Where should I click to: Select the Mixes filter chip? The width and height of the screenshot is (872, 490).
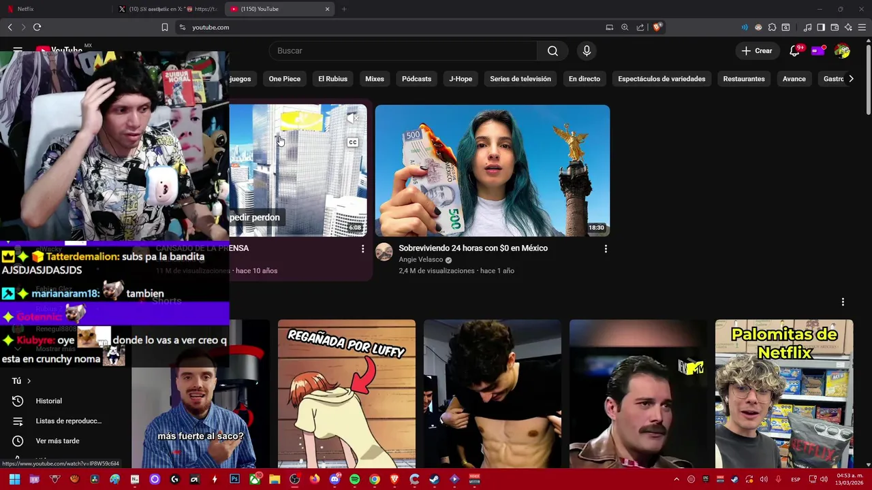pos(375,79)
